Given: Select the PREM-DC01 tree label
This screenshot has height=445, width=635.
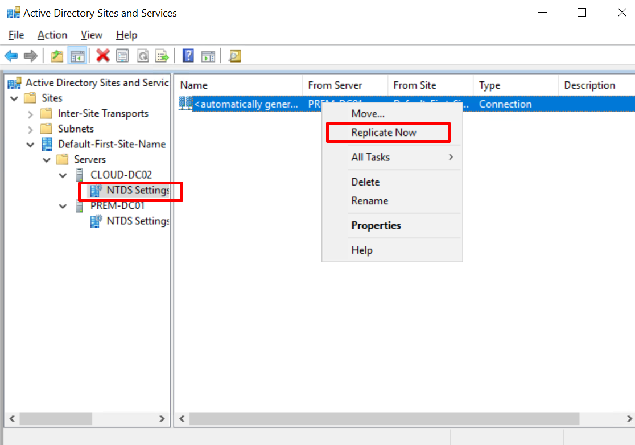Looking at the screenshot, I should click(117, 205).
